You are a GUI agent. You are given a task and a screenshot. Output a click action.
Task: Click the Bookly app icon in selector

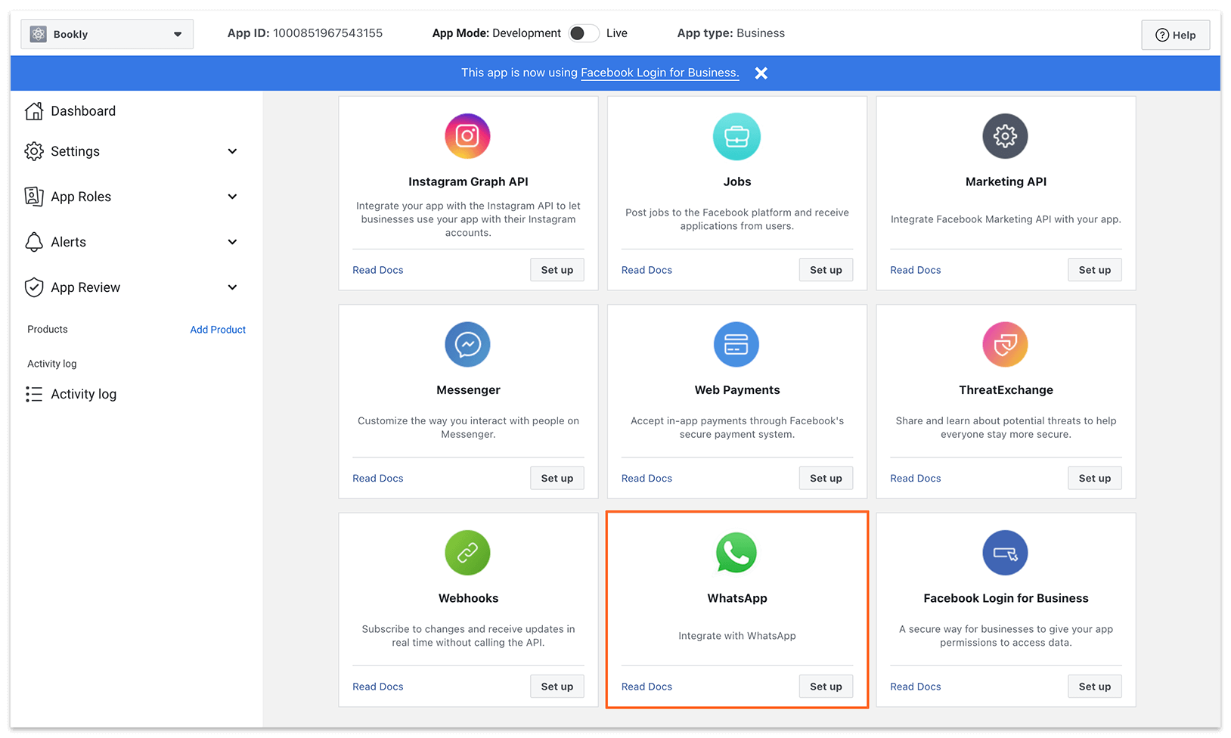39,34
